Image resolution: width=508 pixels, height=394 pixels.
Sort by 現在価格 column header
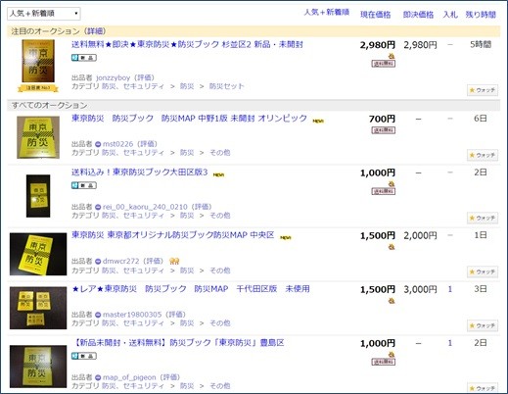375,15
